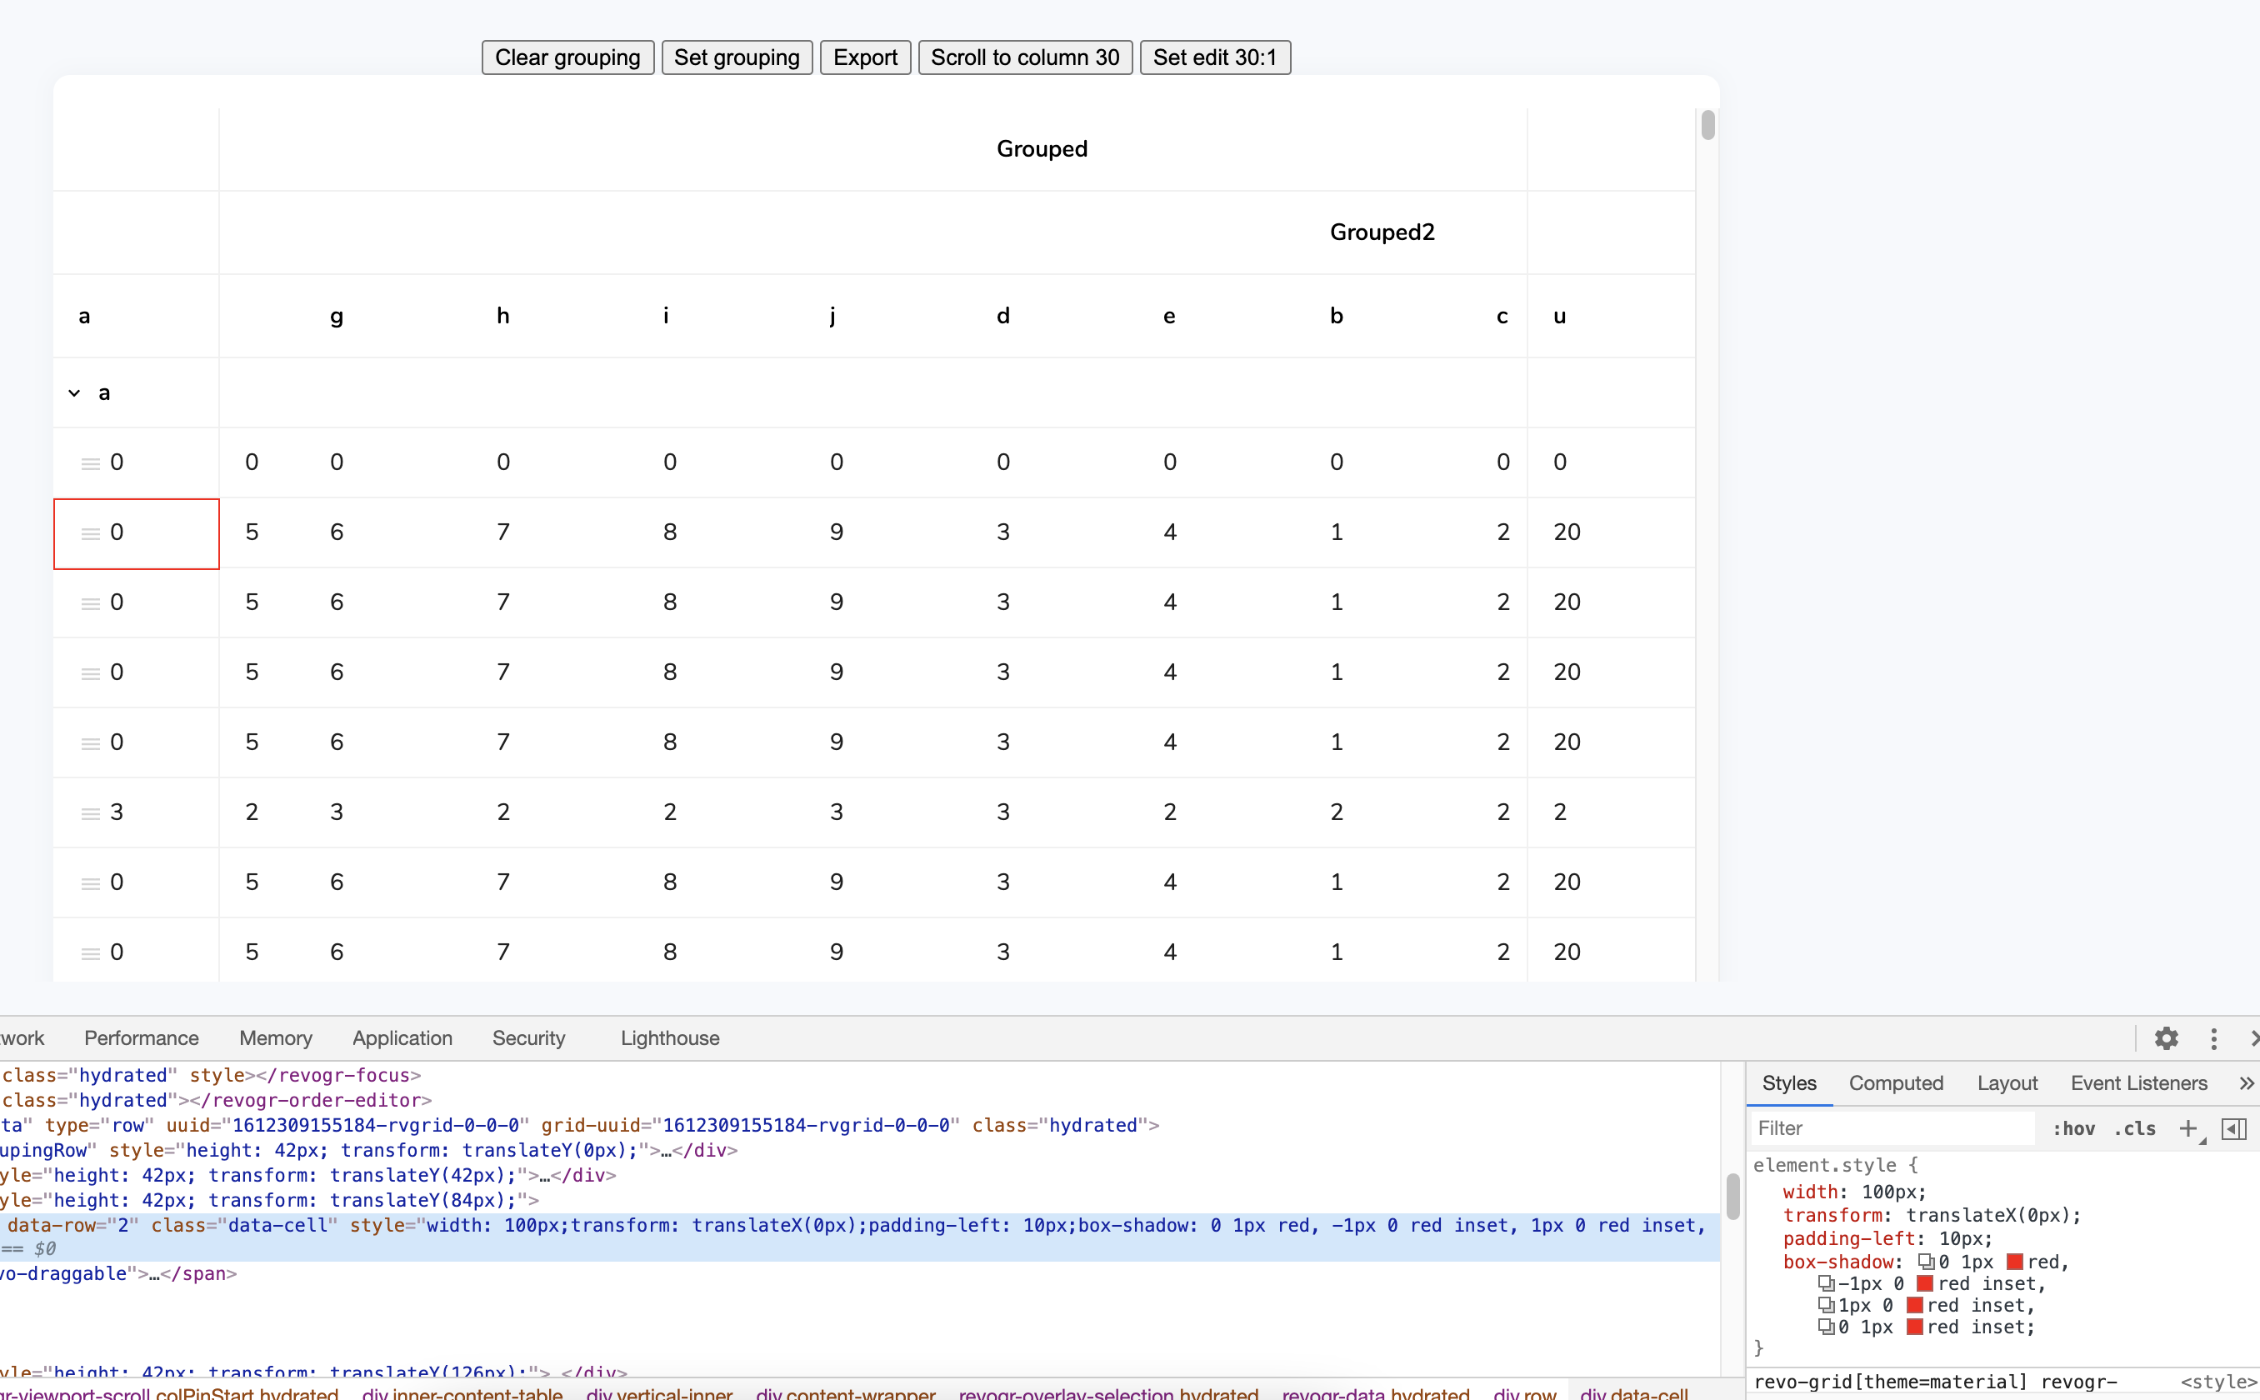Toggle element classes with the .cls button
Image resolution: width=2260 pixels, height=1400 pixels.
coord(2135,1128)
